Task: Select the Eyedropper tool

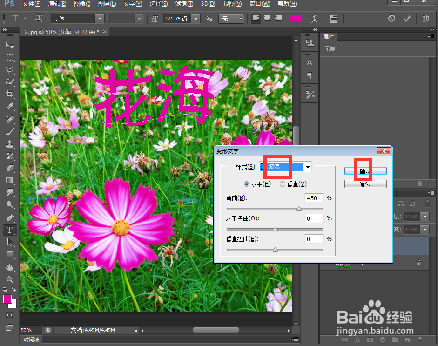Action: tap(10, 106)
